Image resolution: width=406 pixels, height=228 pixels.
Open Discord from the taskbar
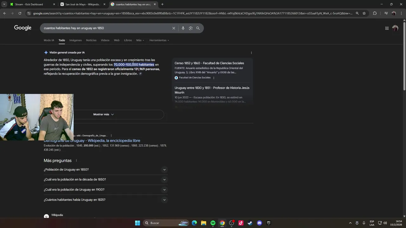pos(259,223)
